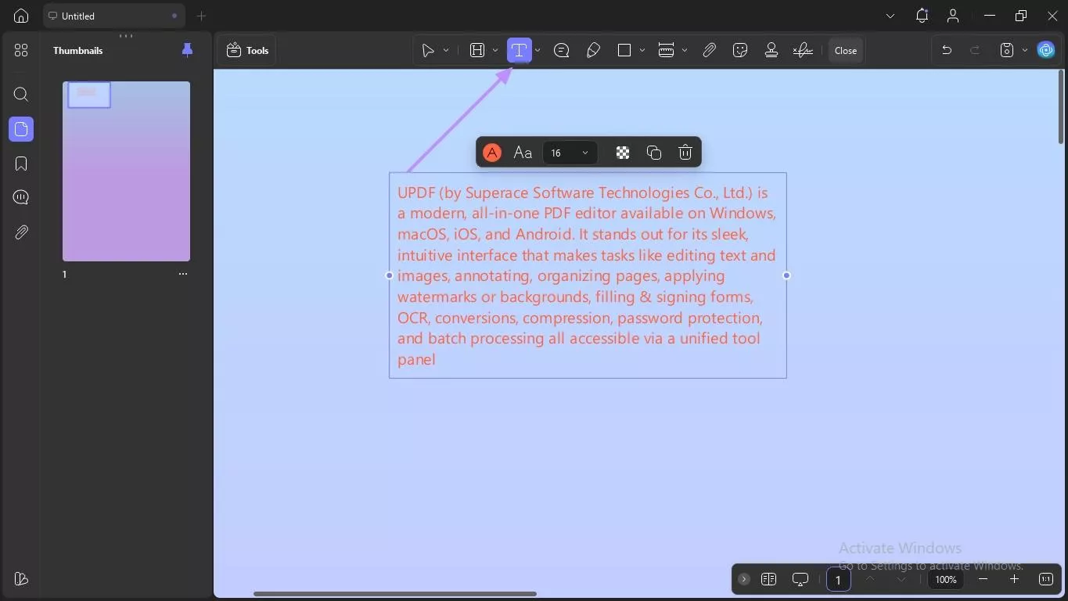Change font color with the red swatch
The height and width of the screenshot is (601, 1068).
[491, 152]
